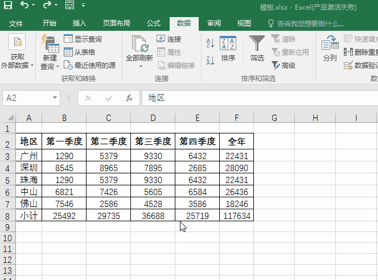Click the Save icon in title bar

pyautogui.click(x=10, y=6)
